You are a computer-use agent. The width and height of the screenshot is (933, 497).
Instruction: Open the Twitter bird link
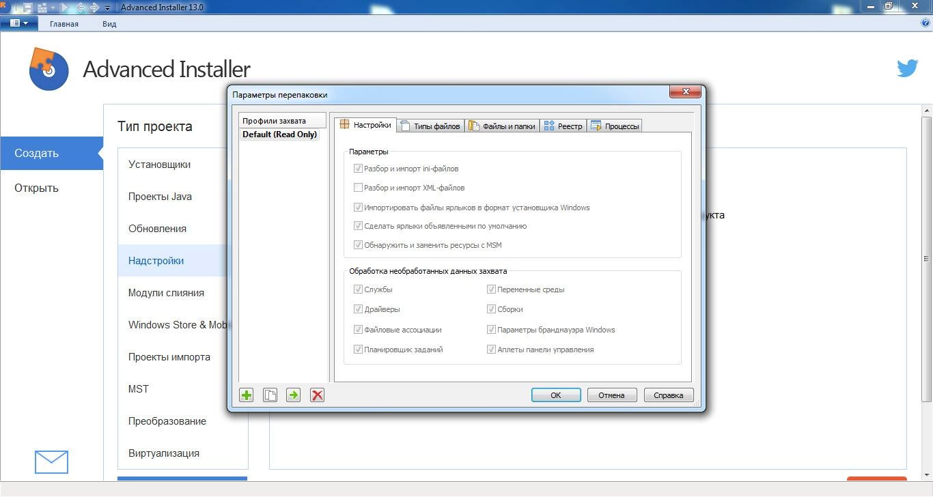pos(907,68)
